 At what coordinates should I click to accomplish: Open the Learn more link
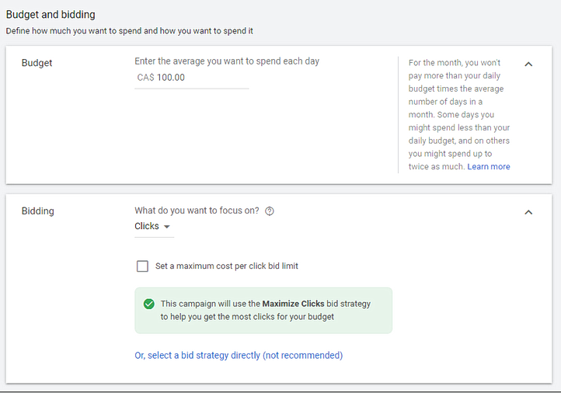[489, 166]
